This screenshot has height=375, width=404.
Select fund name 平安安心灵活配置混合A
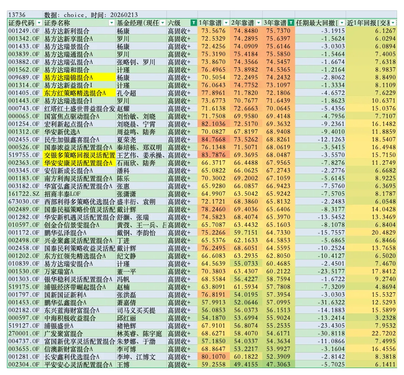click(79, 365)
